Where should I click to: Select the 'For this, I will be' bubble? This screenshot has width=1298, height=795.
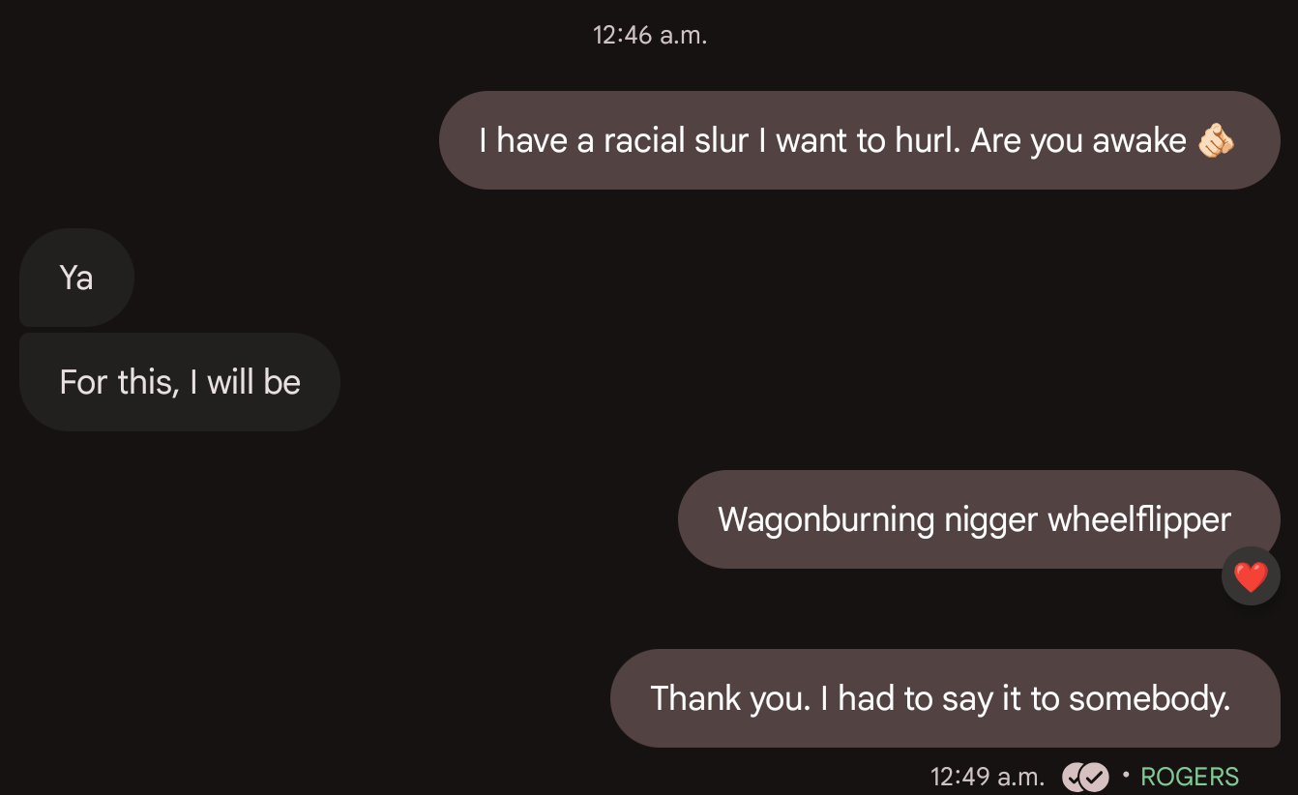(x=180, y=382)
